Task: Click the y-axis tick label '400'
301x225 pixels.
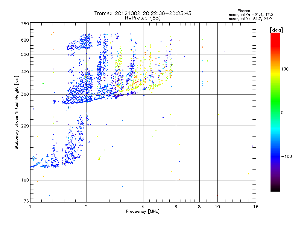Action: coord(25,72)
